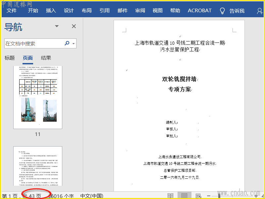The width and height of the screenshot is (265, 199).
Task: Switch to Web Layout view icon
Action: 198,196
